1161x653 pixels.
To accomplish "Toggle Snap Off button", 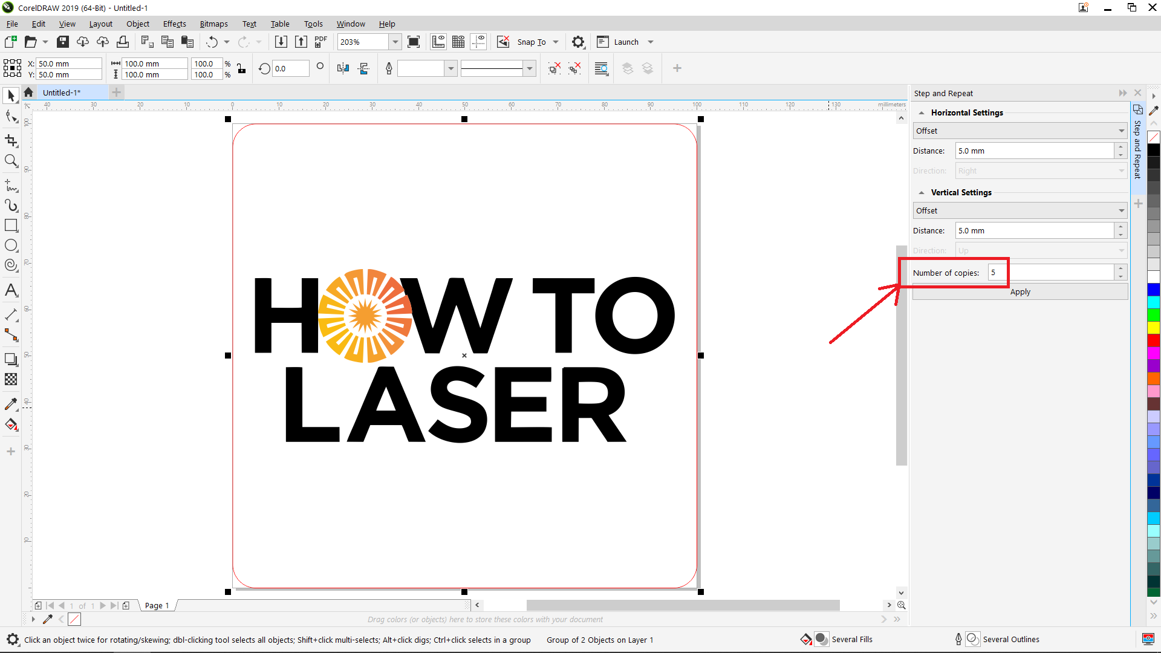I will click(503, 42).
